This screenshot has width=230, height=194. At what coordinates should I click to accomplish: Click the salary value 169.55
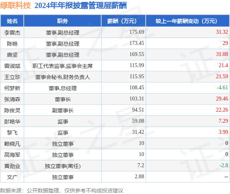[137, 54]
